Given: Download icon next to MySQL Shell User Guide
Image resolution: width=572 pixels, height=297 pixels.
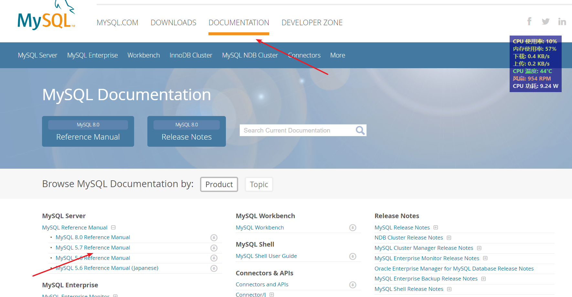Looking at the screenshot, I should pyautogui.click(x=353, y=256).
